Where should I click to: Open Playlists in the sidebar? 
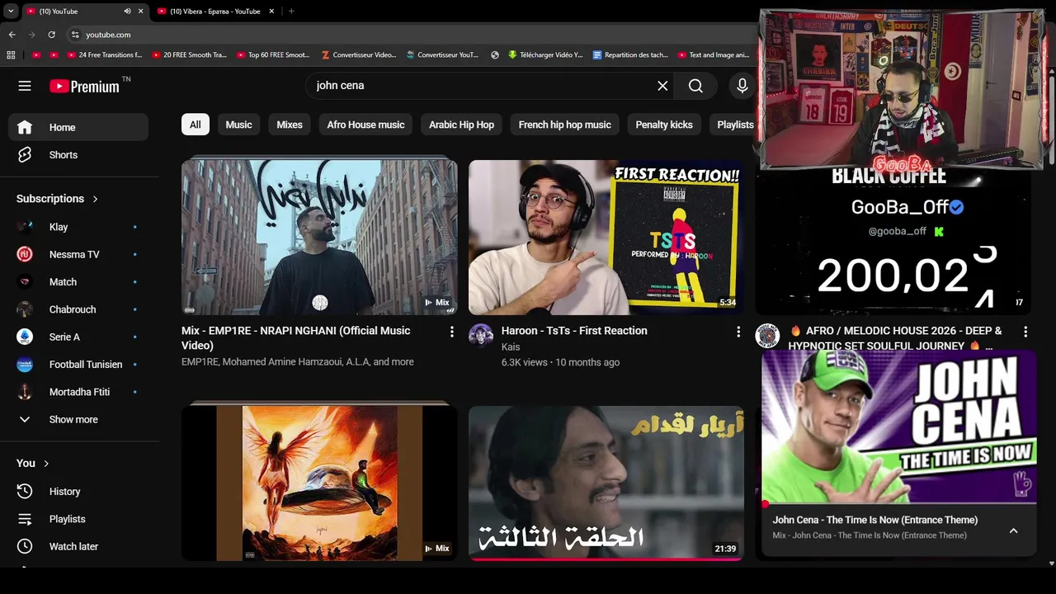point(78,519)
